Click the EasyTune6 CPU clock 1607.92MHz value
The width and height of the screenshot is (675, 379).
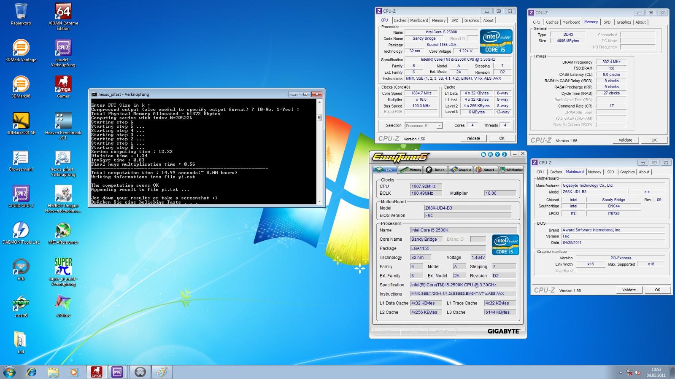[426, 186]
